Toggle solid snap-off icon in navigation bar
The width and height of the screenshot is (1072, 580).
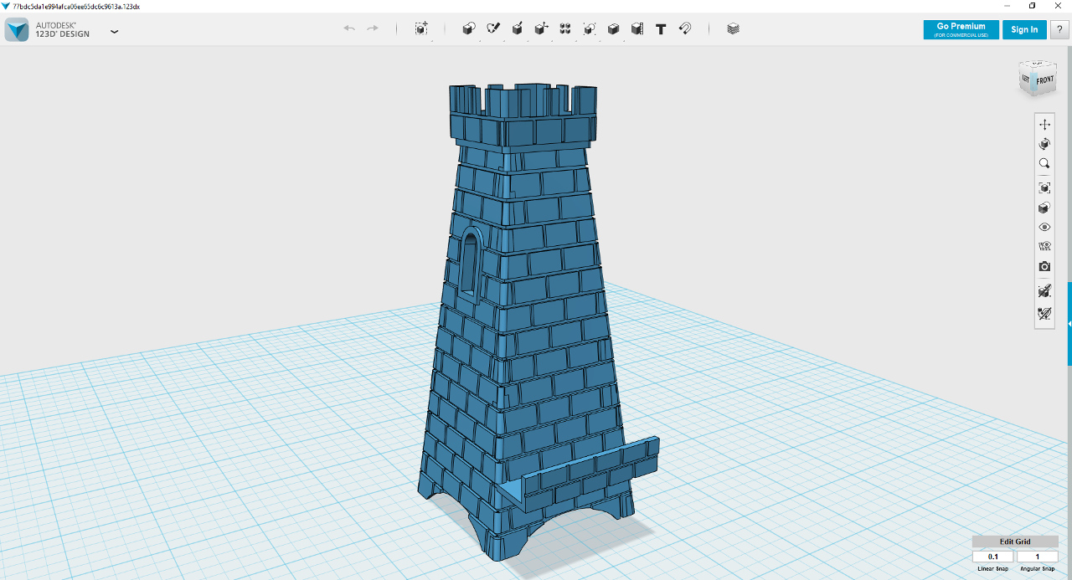click(1044, 291)
